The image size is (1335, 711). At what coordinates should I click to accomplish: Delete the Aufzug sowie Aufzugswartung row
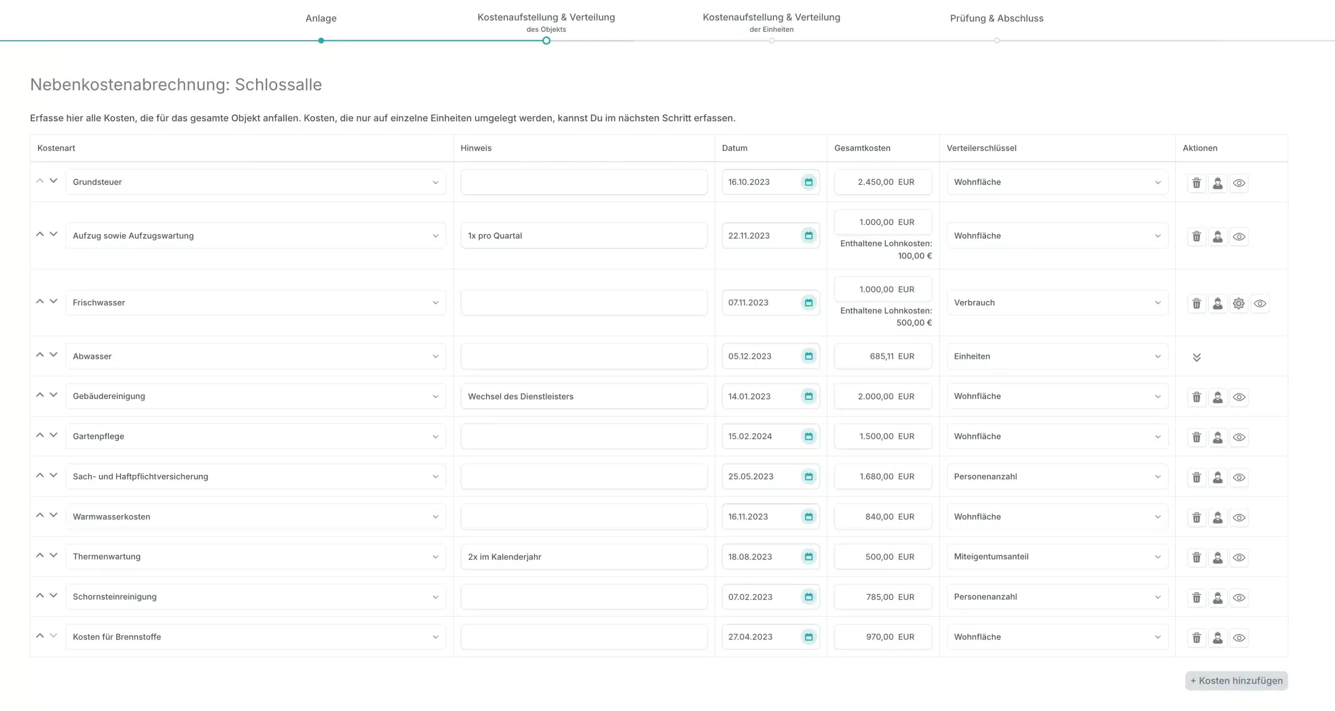point(1197,236)
